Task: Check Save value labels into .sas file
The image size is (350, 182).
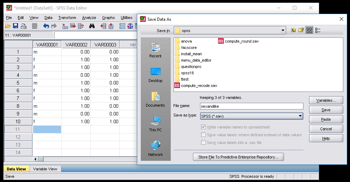Action: pos(203,143)
